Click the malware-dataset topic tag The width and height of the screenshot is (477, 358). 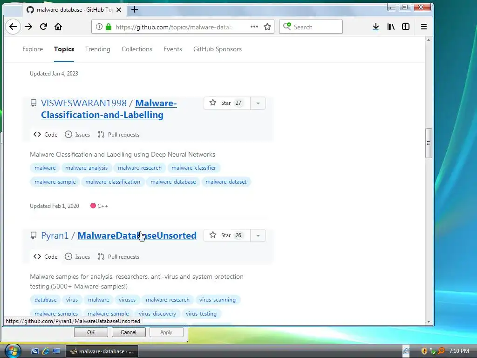pos(226,182)
